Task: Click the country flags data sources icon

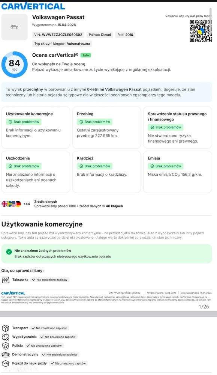Action: point(11,204)
